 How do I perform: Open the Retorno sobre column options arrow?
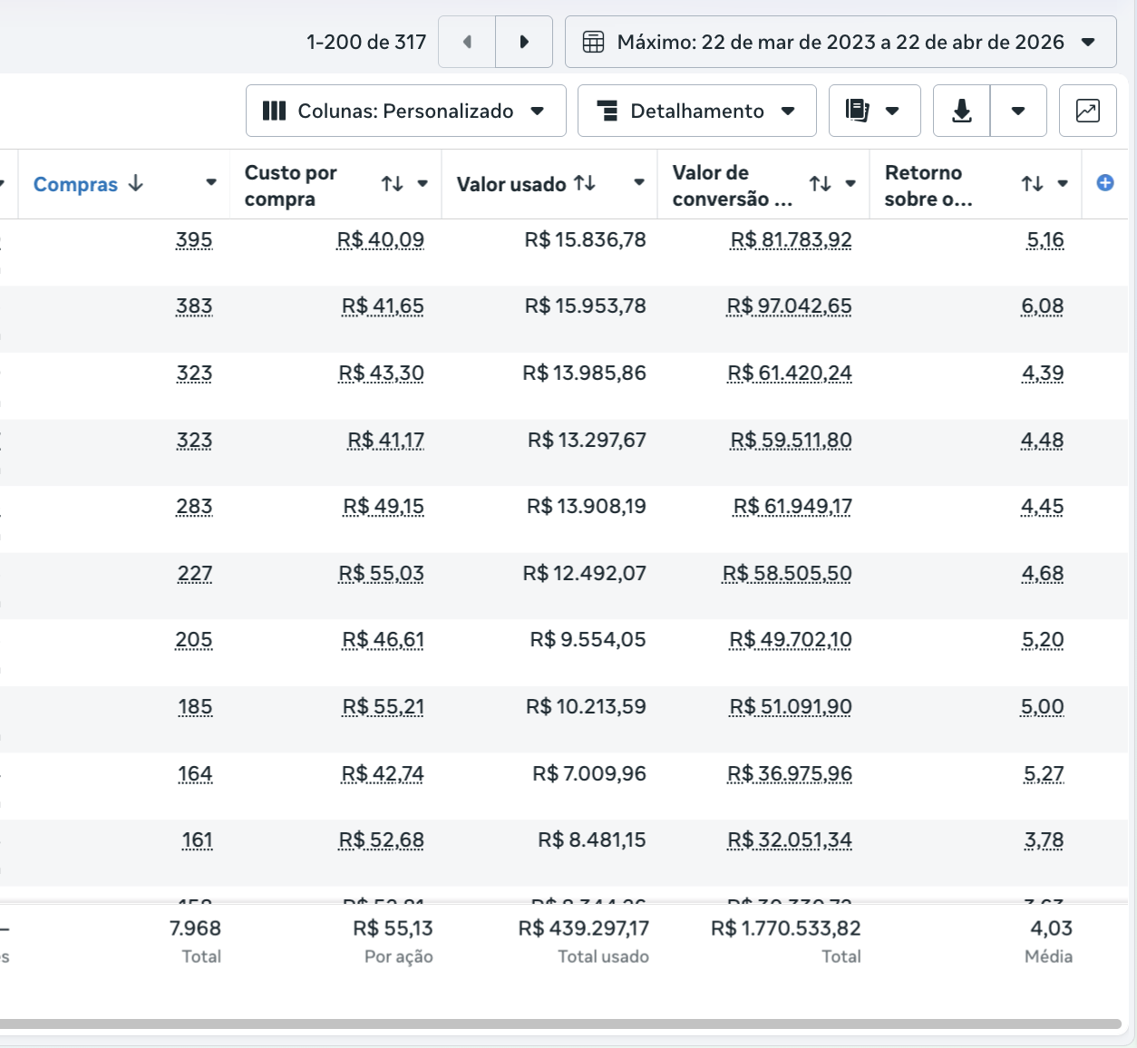click(1063, 184)
